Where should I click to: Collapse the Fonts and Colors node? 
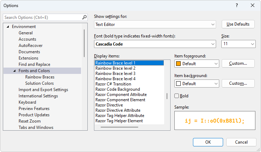[x=14, y=71]
